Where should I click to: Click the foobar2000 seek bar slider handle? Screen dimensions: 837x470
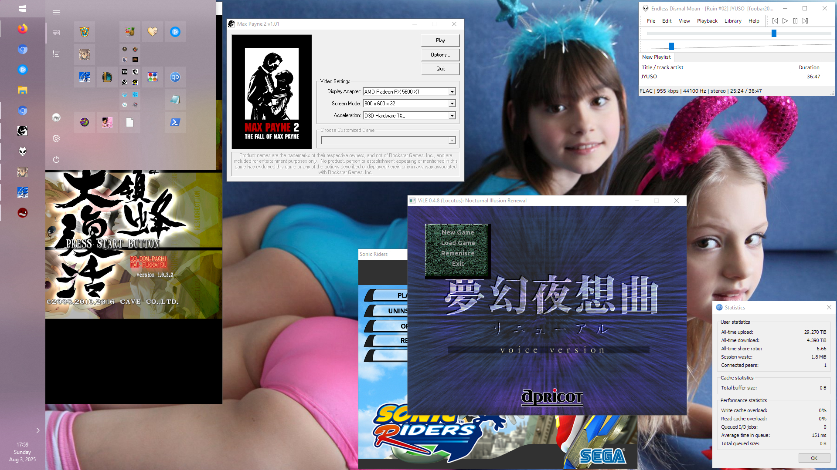[x=774, y=34]
